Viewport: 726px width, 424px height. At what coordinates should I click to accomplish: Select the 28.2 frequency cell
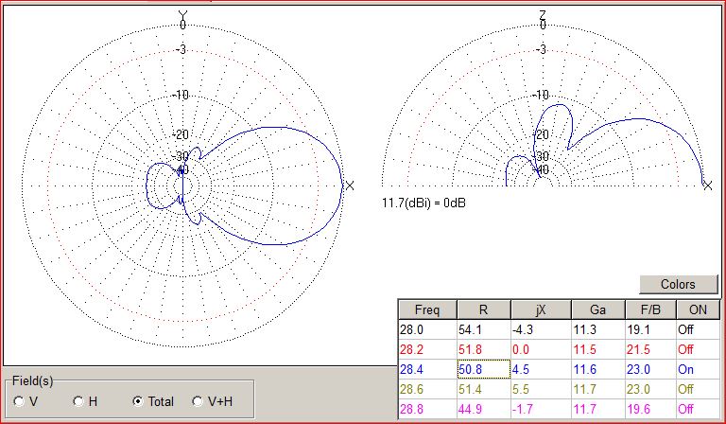pos(427,349)
